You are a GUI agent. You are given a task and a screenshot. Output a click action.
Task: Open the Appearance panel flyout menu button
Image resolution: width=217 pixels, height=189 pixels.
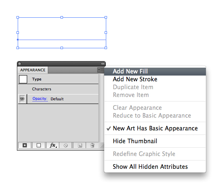click(x=100, y=70)
